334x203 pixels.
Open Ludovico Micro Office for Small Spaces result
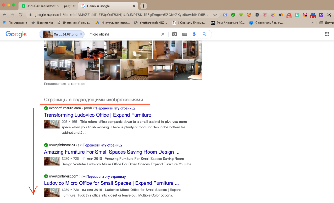[111, 183]
